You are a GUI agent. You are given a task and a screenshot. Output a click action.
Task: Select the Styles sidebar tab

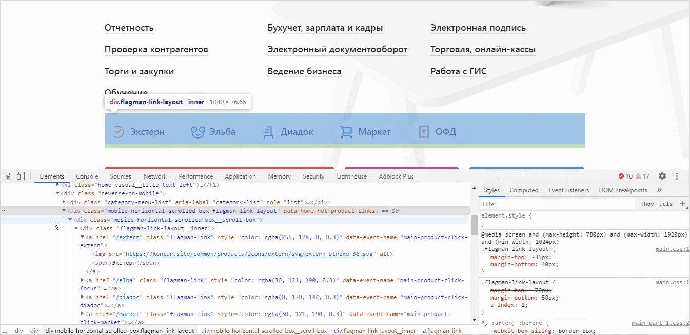491,190
